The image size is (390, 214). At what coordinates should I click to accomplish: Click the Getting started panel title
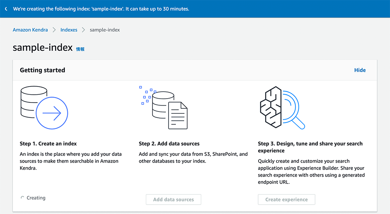43,70
